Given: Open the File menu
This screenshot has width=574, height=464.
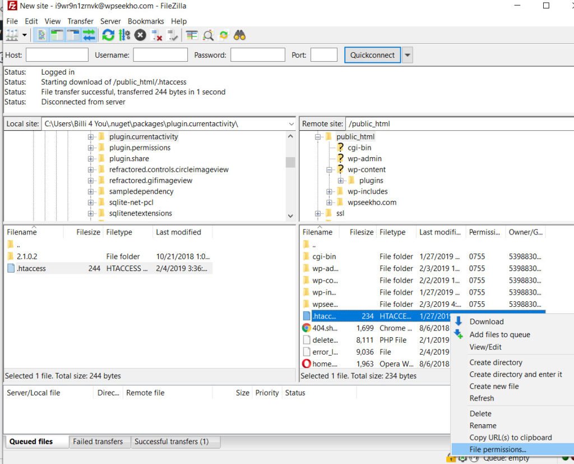Looking at the screenshot, I should coord(12,21).
